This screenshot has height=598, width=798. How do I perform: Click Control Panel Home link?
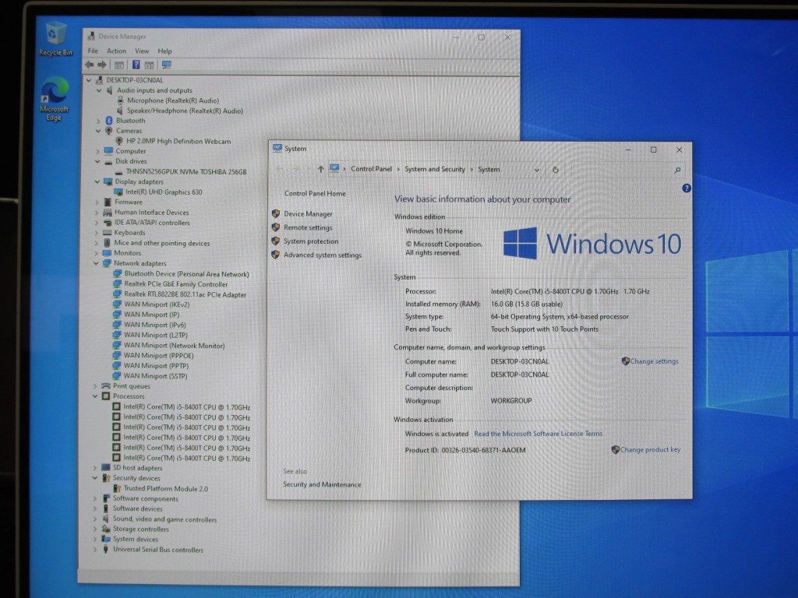point(315,194)
